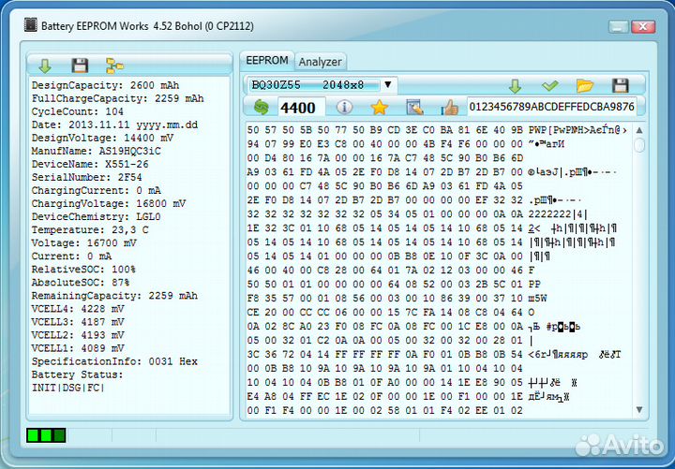The width and height of the screenshot is (675, 469).
Task: Click green download arrow in EEPROM toolbar
Action: pyautogui.click(x=515, y=85)
